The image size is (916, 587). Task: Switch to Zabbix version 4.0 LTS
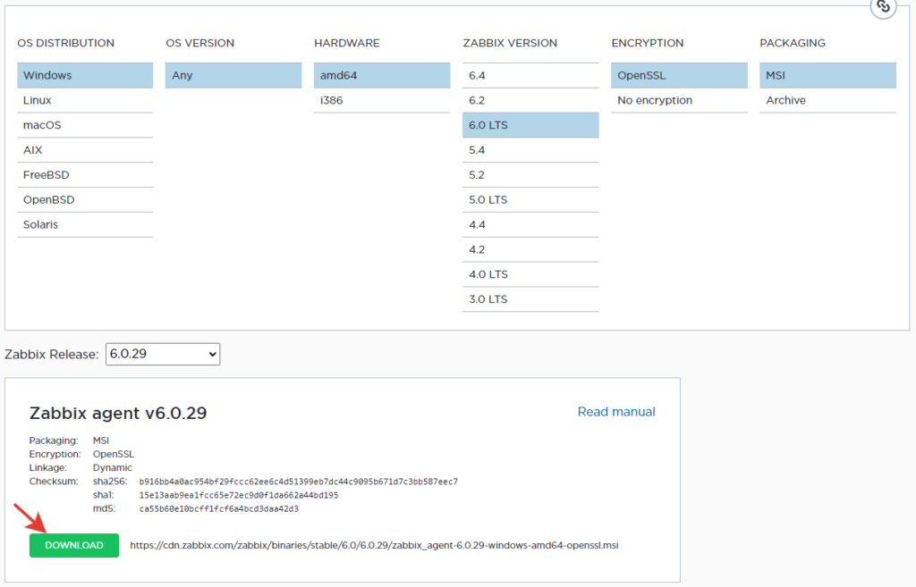530,274
